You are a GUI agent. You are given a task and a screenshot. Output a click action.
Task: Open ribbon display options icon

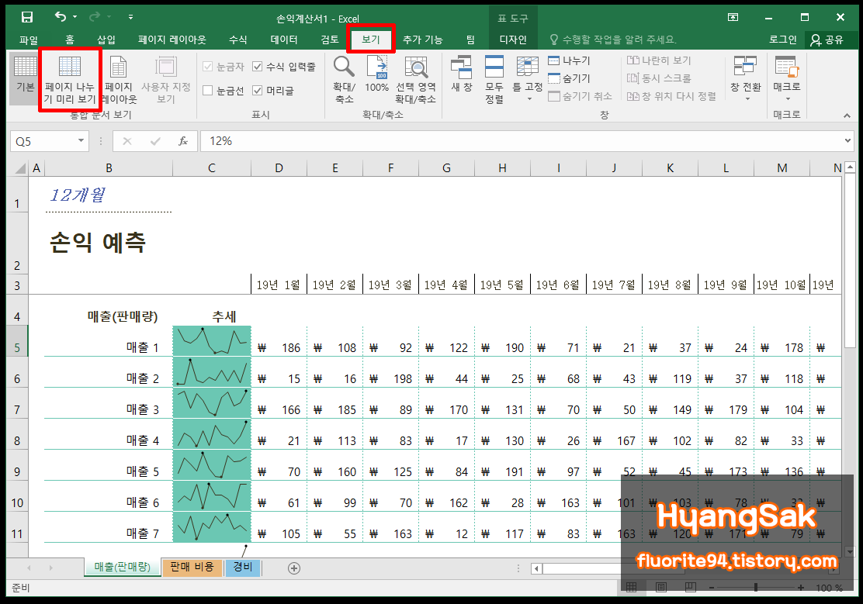point(733,18)
